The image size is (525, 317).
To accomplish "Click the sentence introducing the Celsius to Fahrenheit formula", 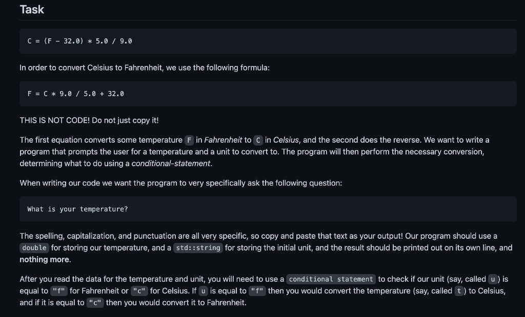I will [x=145, y=67].
